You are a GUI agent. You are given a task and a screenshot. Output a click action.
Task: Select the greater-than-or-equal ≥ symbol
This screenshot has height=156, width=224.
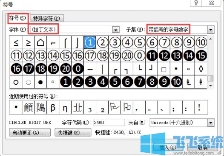point(28,42)
